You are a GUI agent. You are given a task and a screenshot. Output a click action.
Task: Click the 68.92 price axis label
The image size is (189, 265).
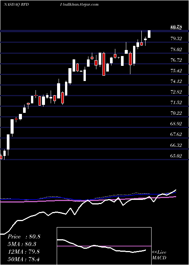coord(176,124)
